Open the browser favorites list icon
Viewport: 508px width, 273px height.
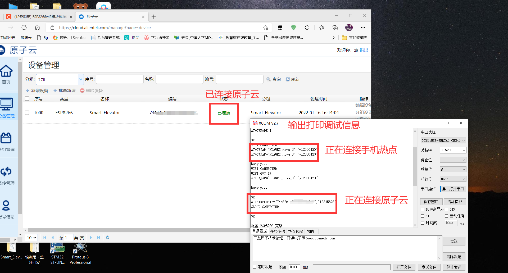[322, 28]
